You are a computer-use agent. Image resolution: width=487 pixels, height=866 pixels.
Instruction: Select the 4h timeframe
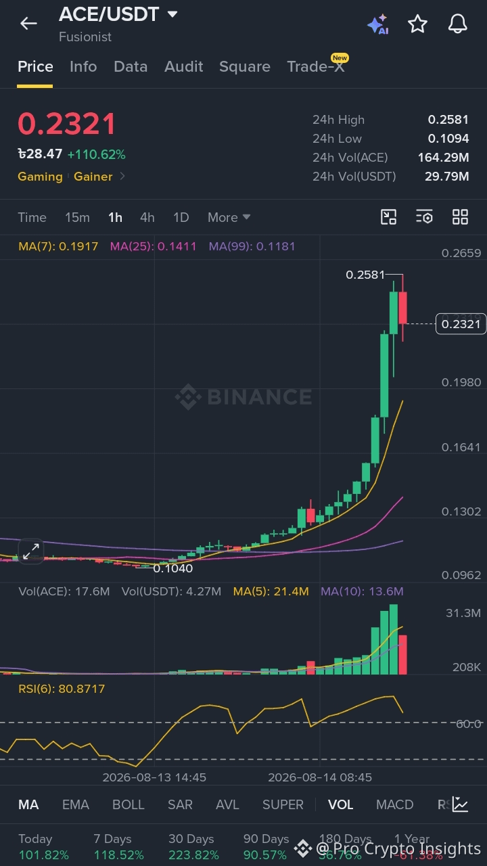tap(147, 217)
